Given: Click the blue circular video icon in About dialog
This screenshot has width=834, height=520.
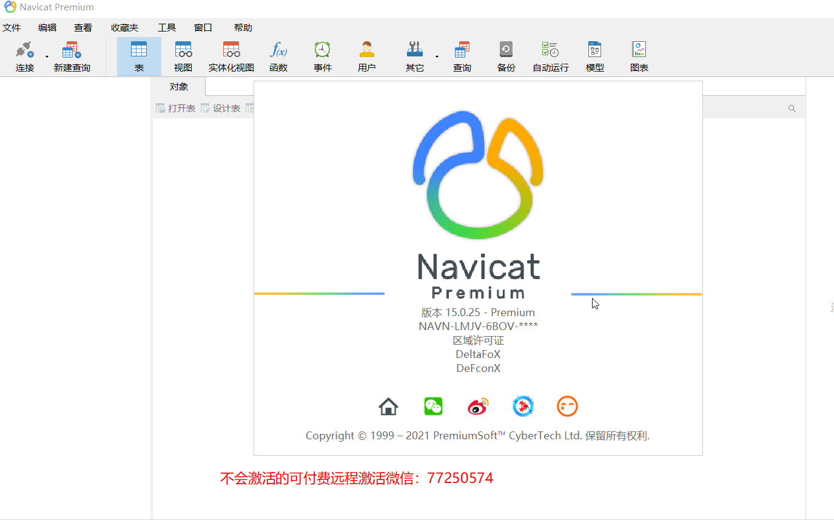Looking at the screenshot, I should click(x=523, y=406).
